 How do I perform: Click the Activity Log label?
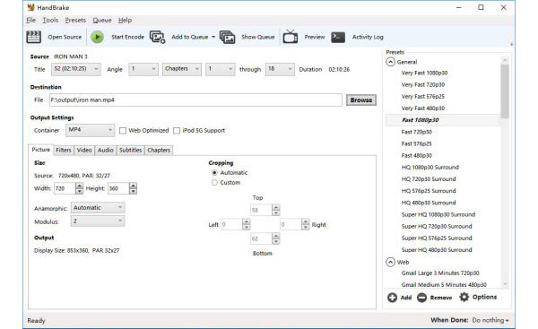(368, 37)
